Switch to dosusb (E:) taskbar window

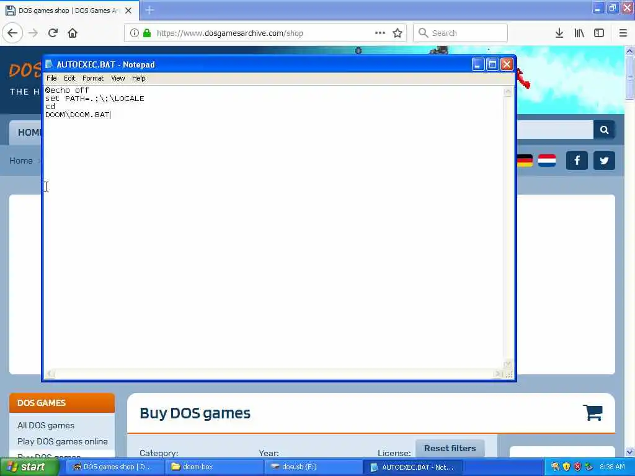click(313, 467)
